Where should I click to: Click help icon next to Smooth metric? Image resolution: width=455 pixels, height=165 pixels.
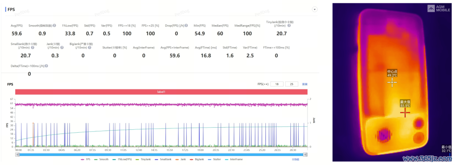point(54,26)
